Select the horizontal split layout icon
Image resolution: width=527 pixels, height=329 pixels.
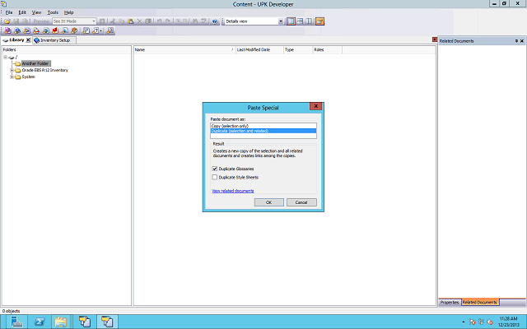tap(300, 21)
